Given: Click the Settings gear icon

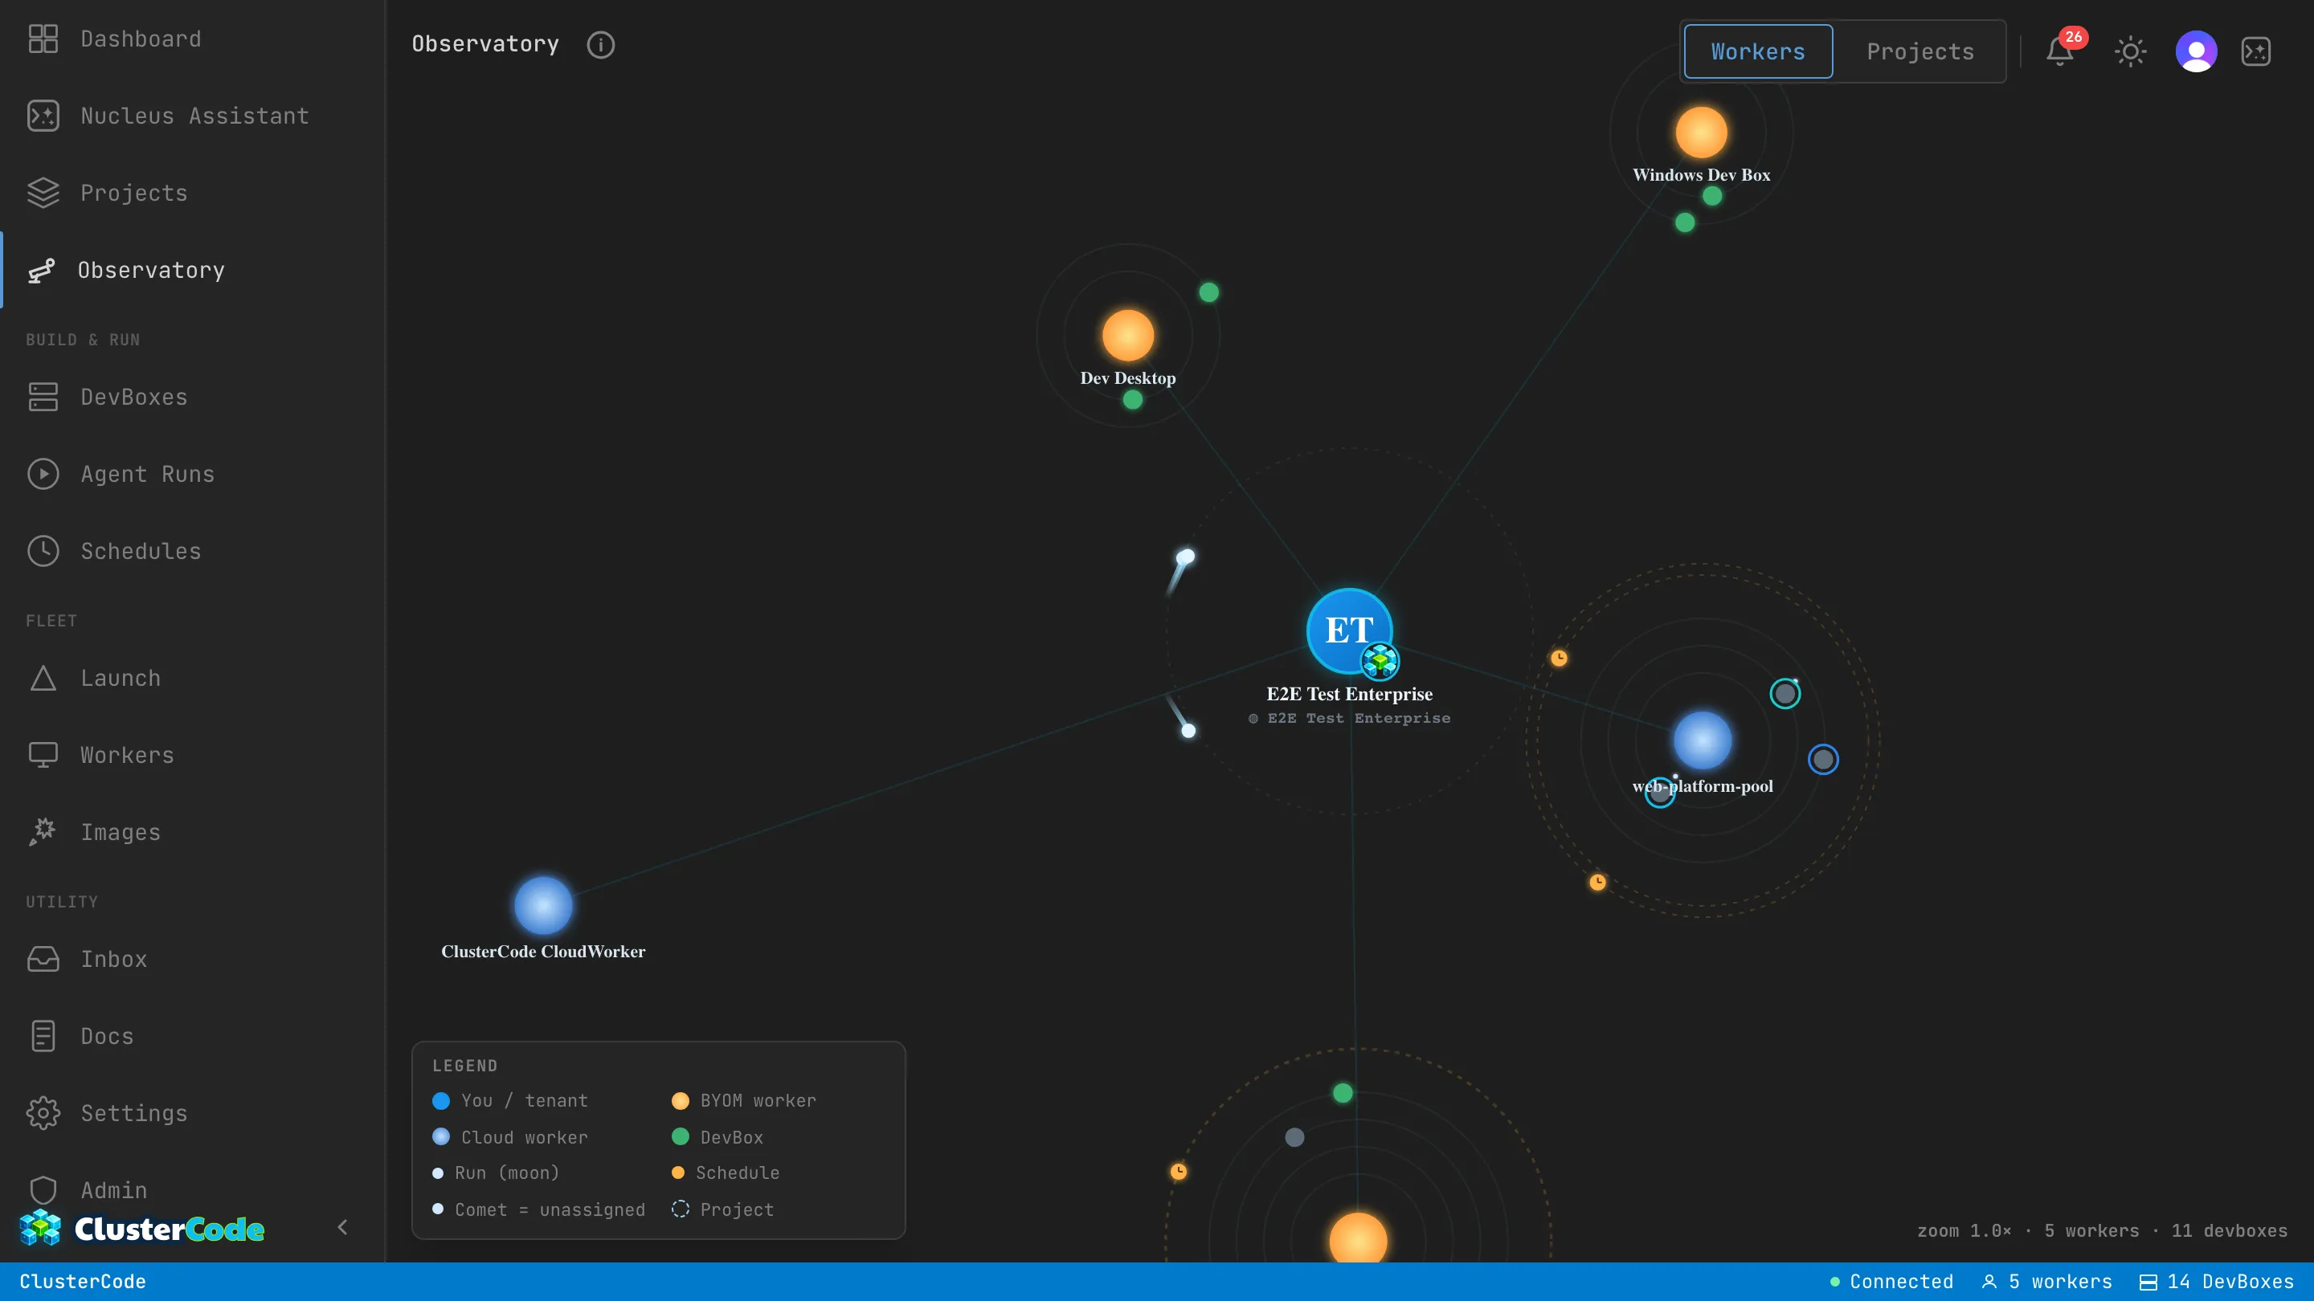Looking at the screenshot, I should [43, 1113].
